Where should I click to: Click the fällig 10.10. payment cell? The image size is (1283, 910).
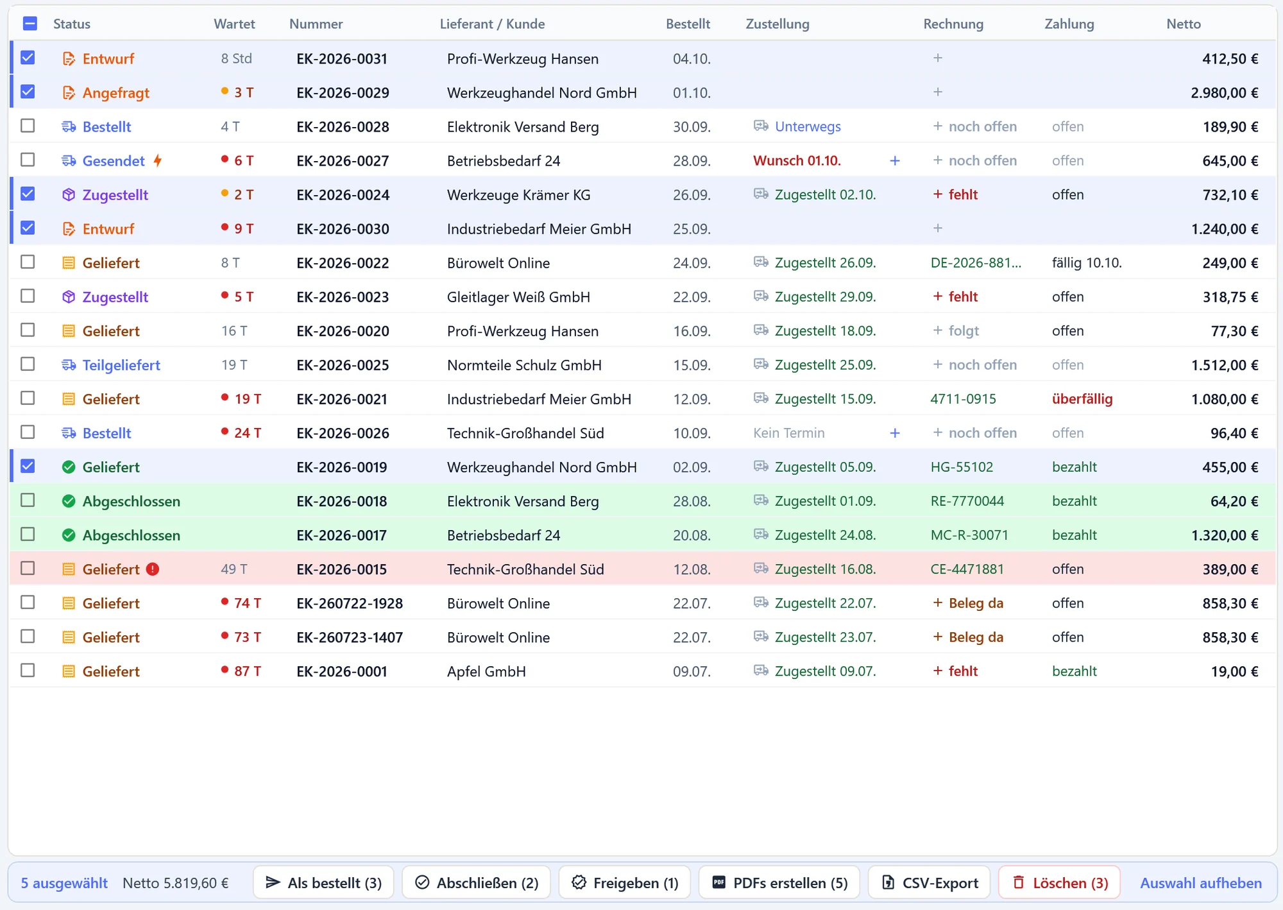pos(1087,263)
